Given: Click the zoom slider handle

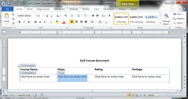Looking at the screenshot, I should pyautogui.click(x=169, y=95).
